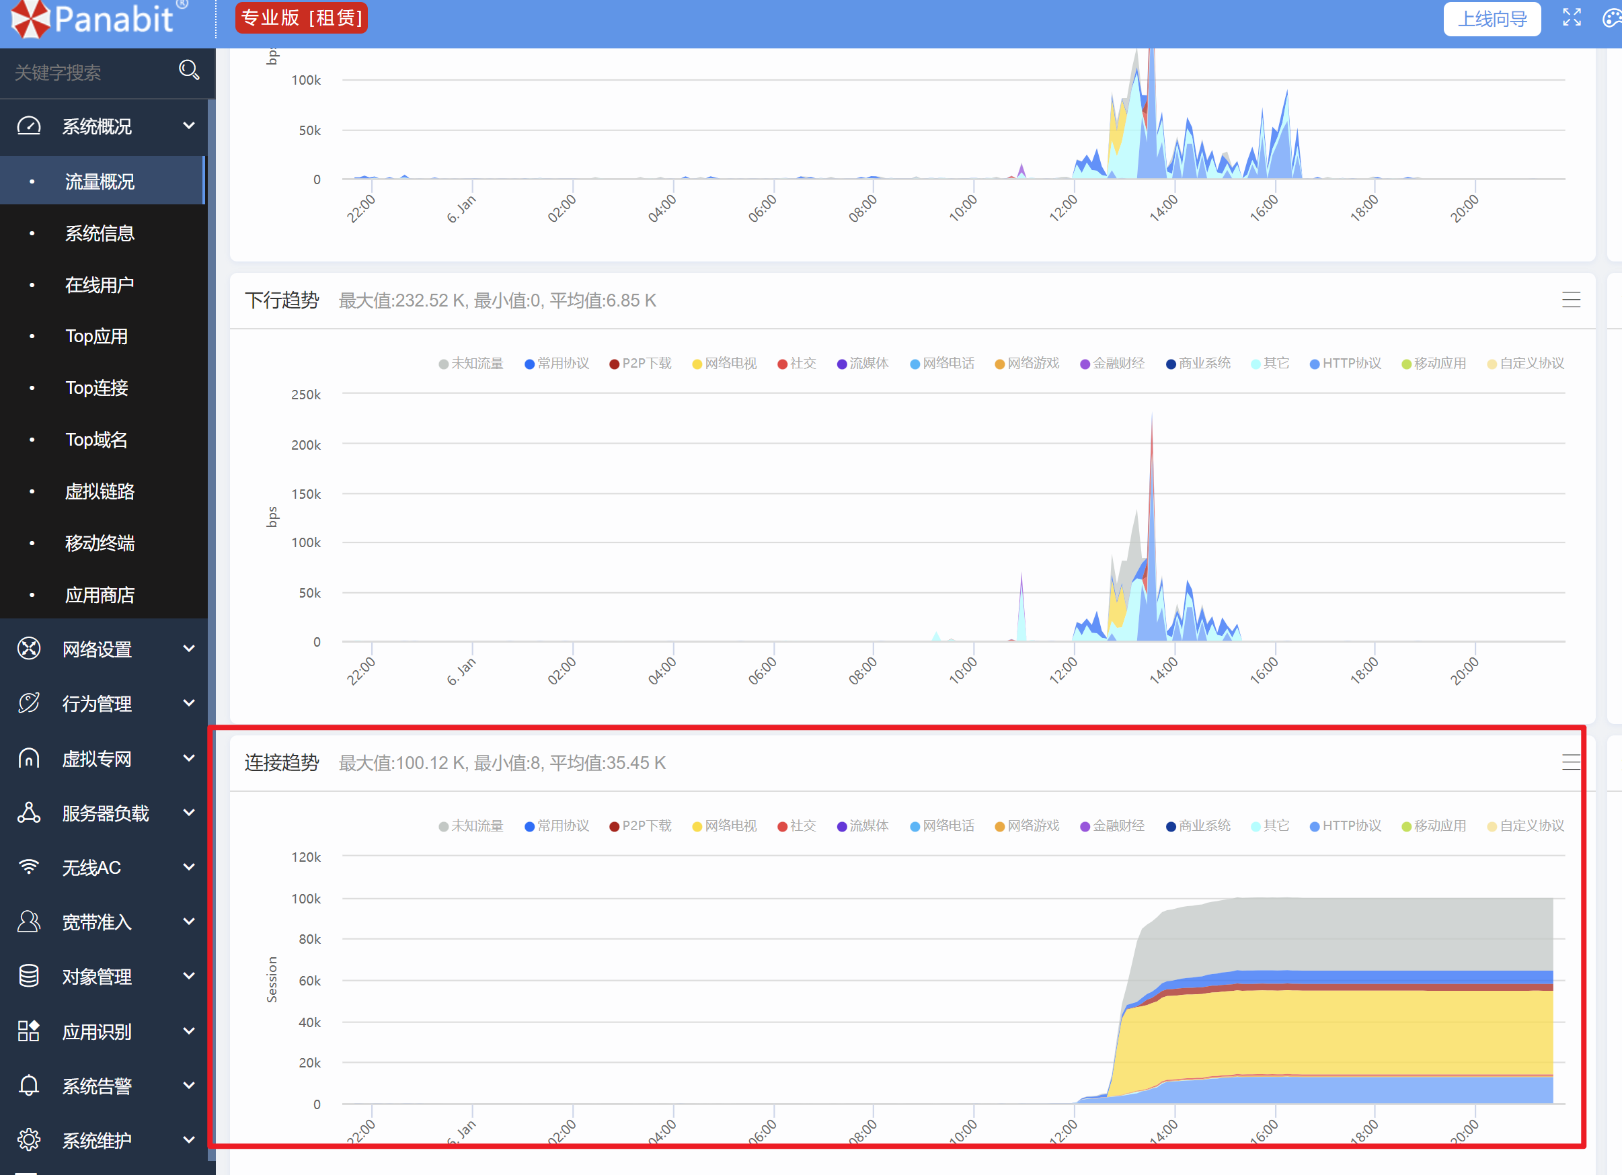Click the 常用协议 blue legend dot in 连接趋势

[x=529, y=827]
